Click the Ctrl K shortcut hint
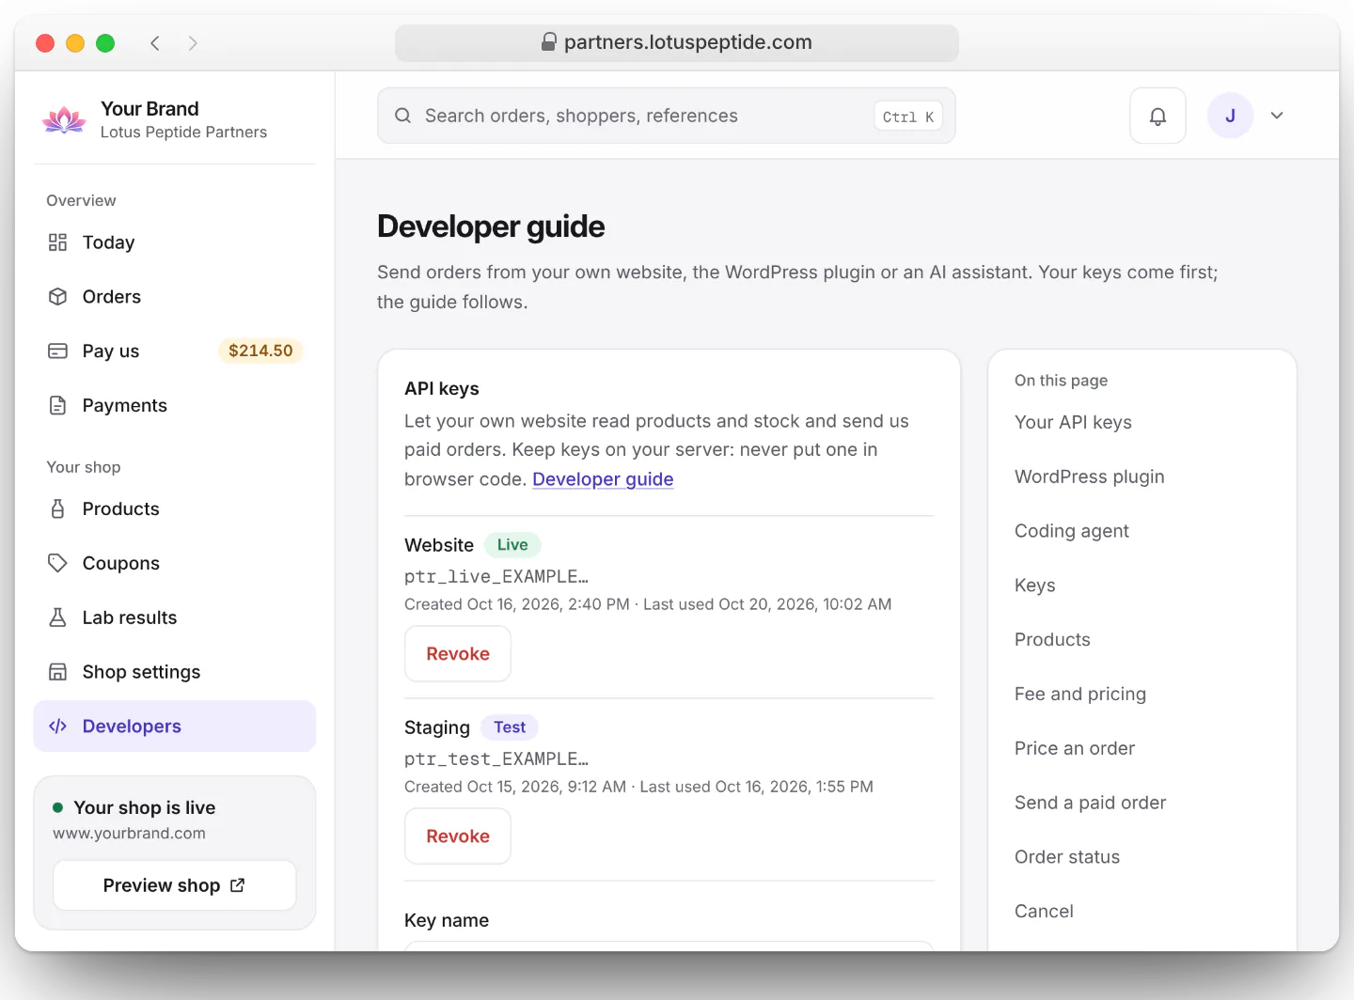This screenshot has height=1000, width=1354. pyautogui.click(x=908, y=117)
